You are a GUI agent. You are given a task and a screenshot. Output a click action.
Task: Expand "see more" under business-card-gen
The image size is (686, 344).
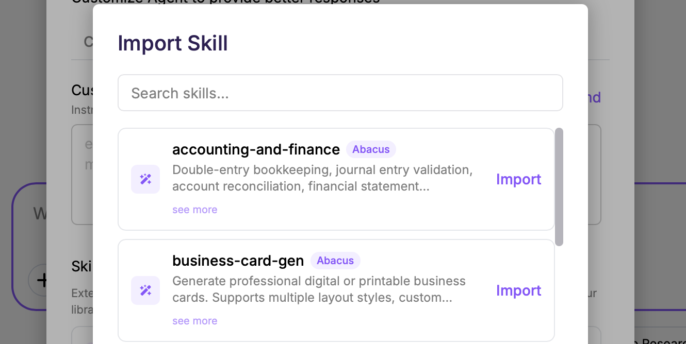(194, 321)
